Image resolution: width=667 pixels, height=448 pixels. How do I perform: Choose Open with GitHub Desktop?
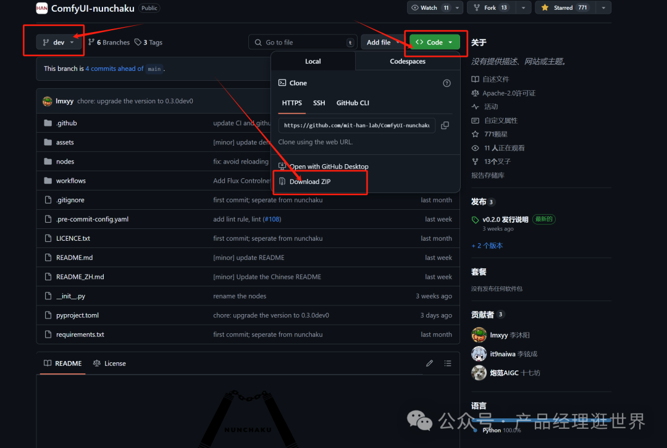click(323, 166)
